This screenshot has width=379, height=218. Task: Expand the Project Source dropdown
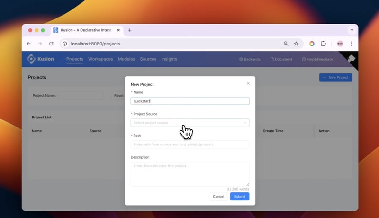189,123
